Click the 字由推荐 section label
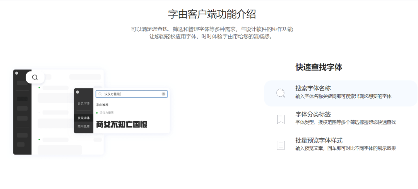This screenshot has width=418, height=189. point(102,105)
